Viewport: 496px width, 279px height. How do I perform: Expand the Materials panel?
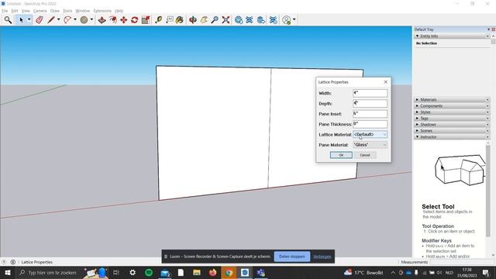point(452,100)
